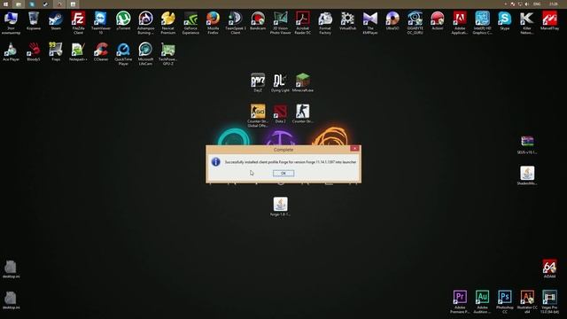Switch to Steam in the taskbar
The height and width of the screenshot is (319, 567).
[x=45, y=4]
